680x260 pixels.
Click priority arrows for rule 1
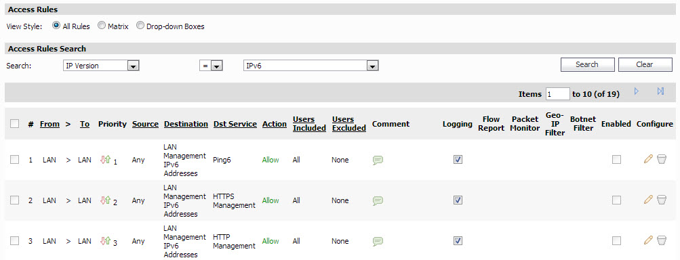[x=105, y=160]
